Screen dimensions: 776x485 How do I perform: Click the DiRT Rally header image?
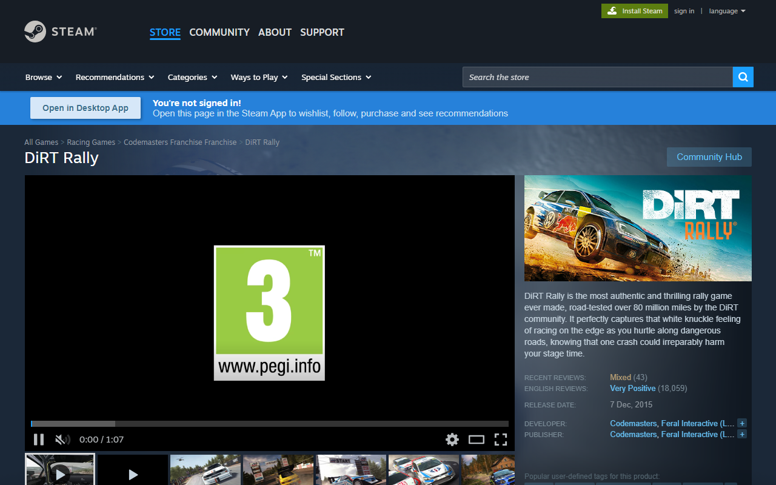pyautogui.click(x=638, y=228)
